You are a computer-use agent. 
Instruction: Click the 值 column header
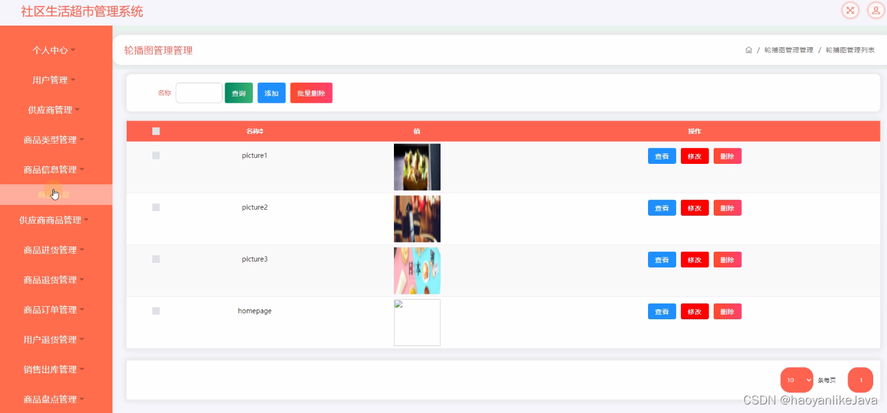(417, 131)
